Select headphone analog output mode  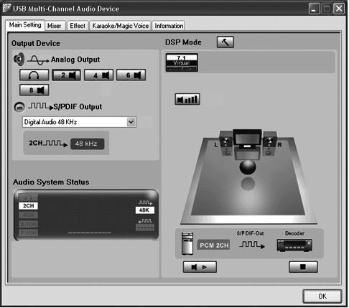(x=34, y=75)
